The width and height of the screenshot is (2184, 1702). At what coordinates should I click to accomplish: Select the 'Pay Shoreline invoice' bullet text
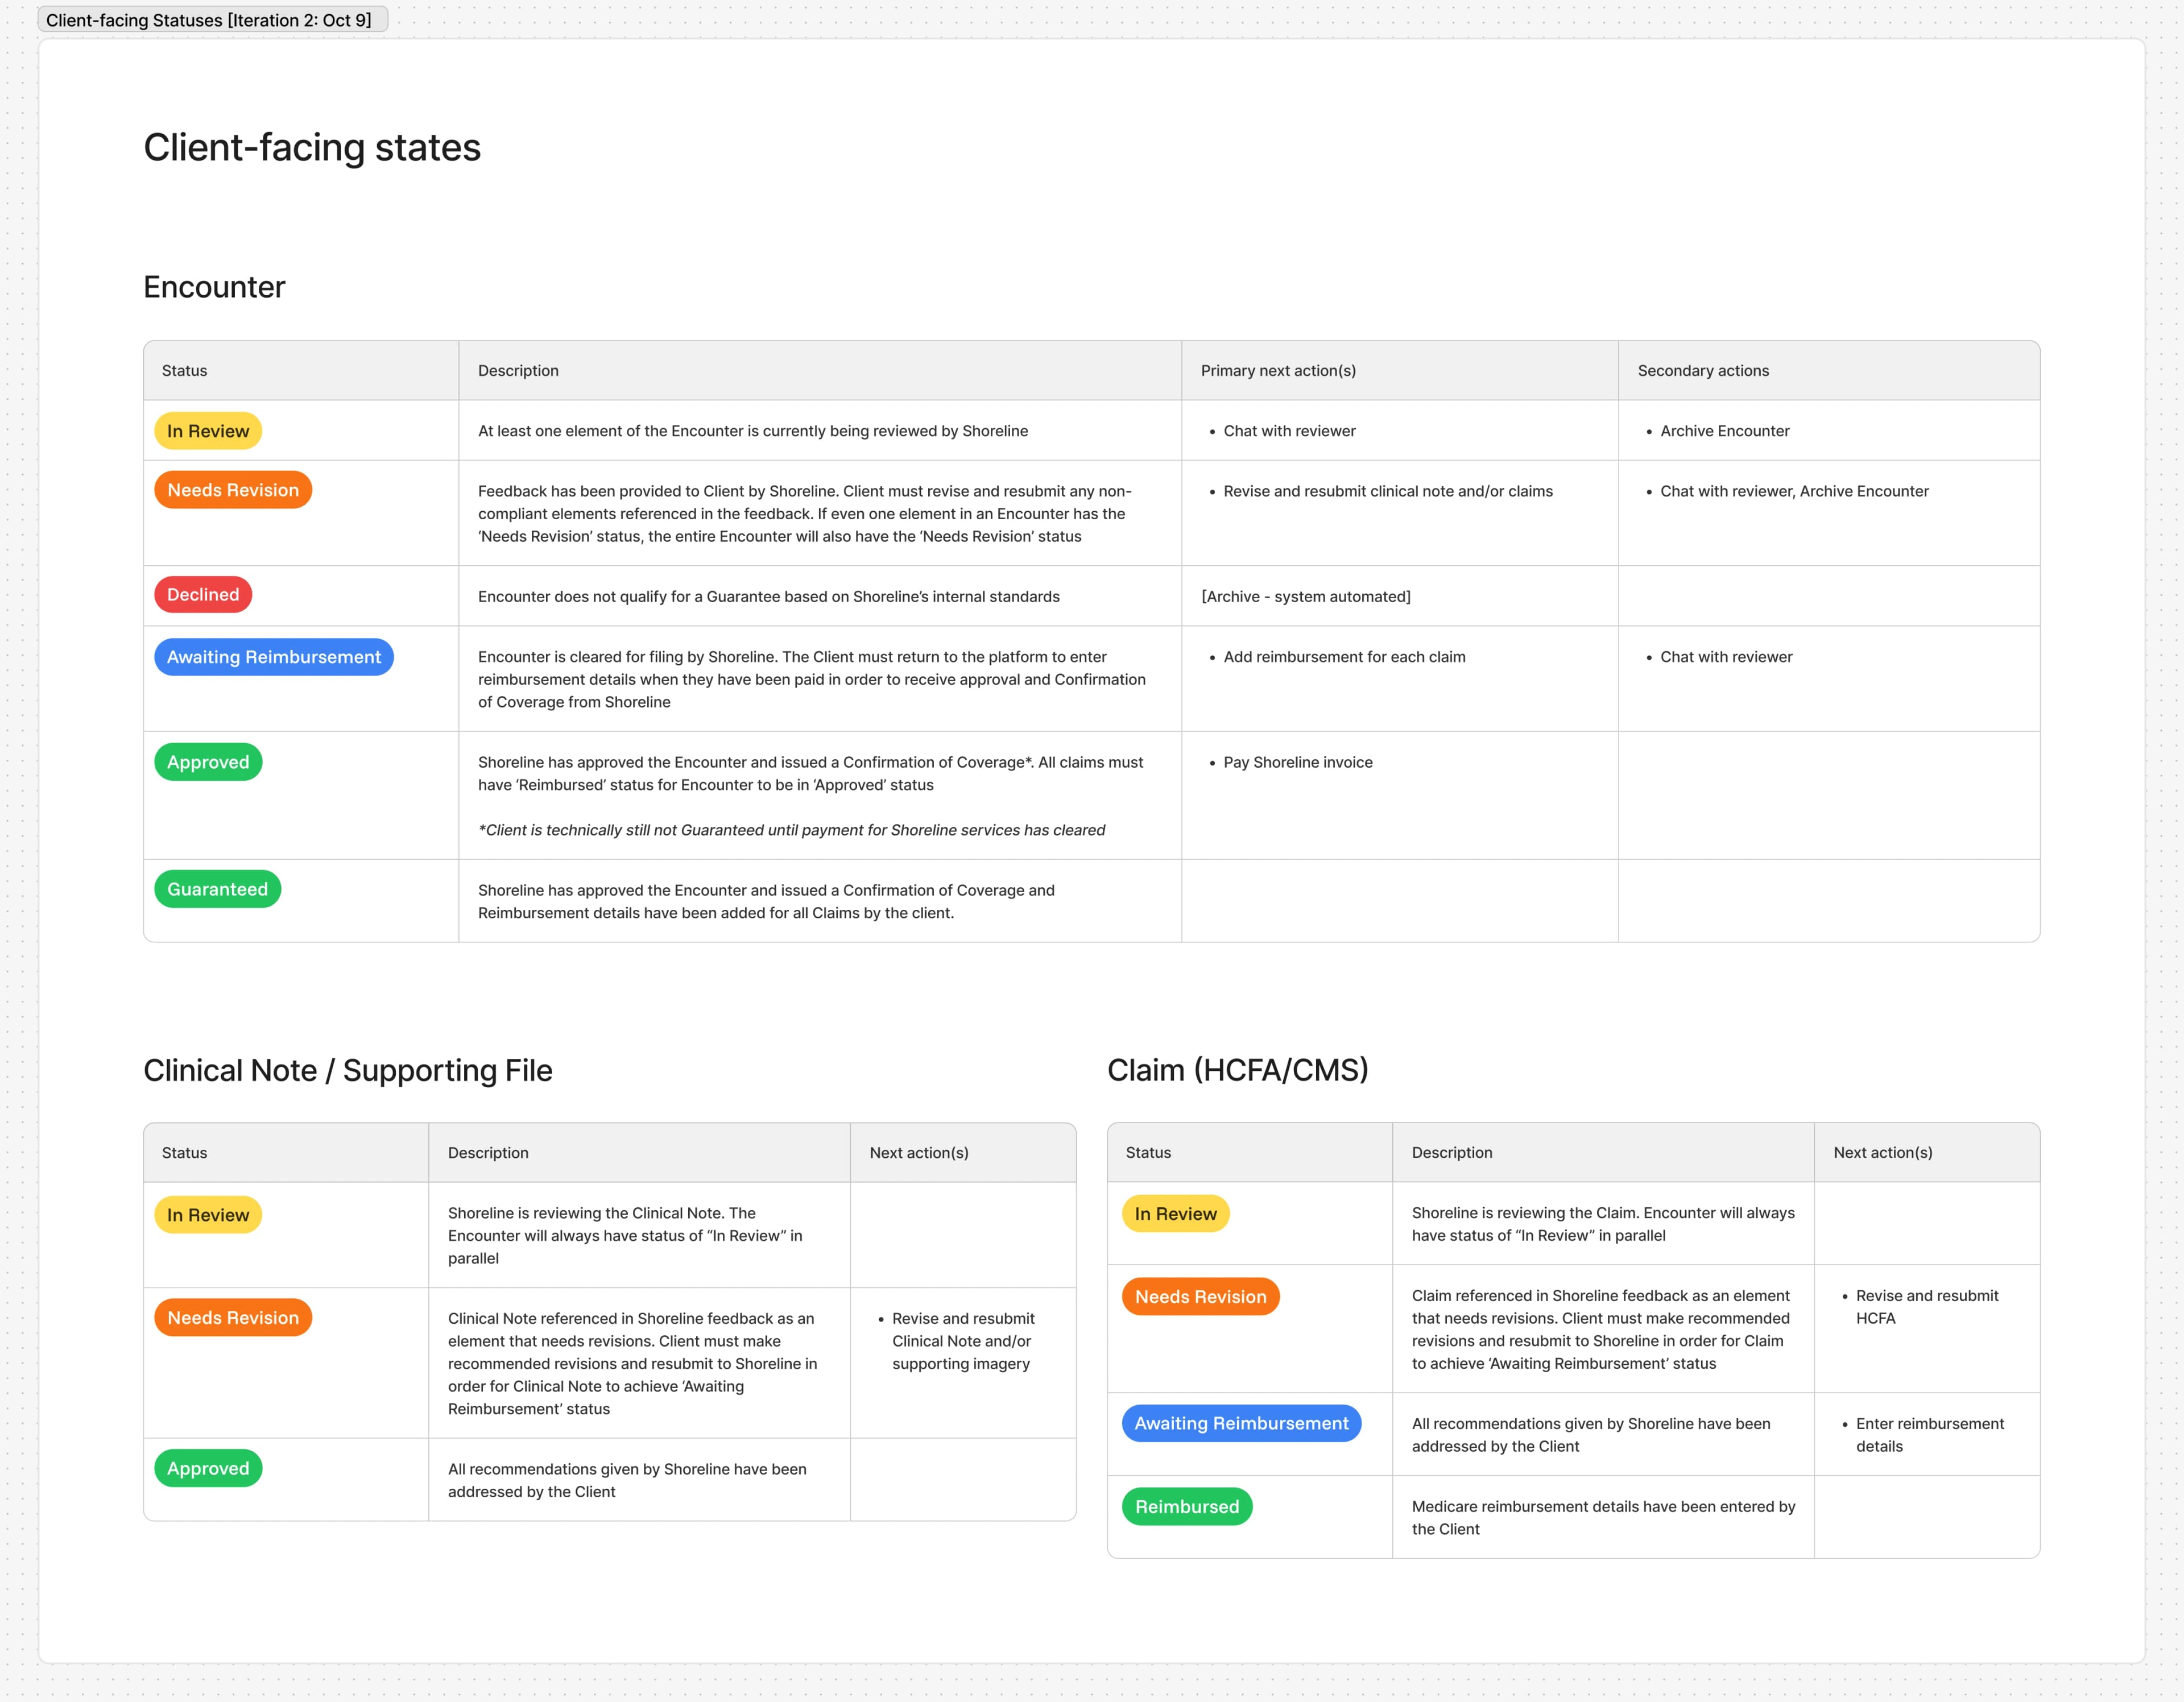1297,762
